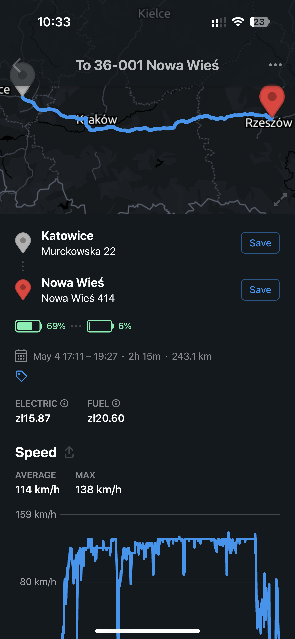Image resolution: width=295 pixels, height=639 pixels.
Task: Tap the 69% starting battery indicator
Action: pyautogui.click(x=40, y=326)
